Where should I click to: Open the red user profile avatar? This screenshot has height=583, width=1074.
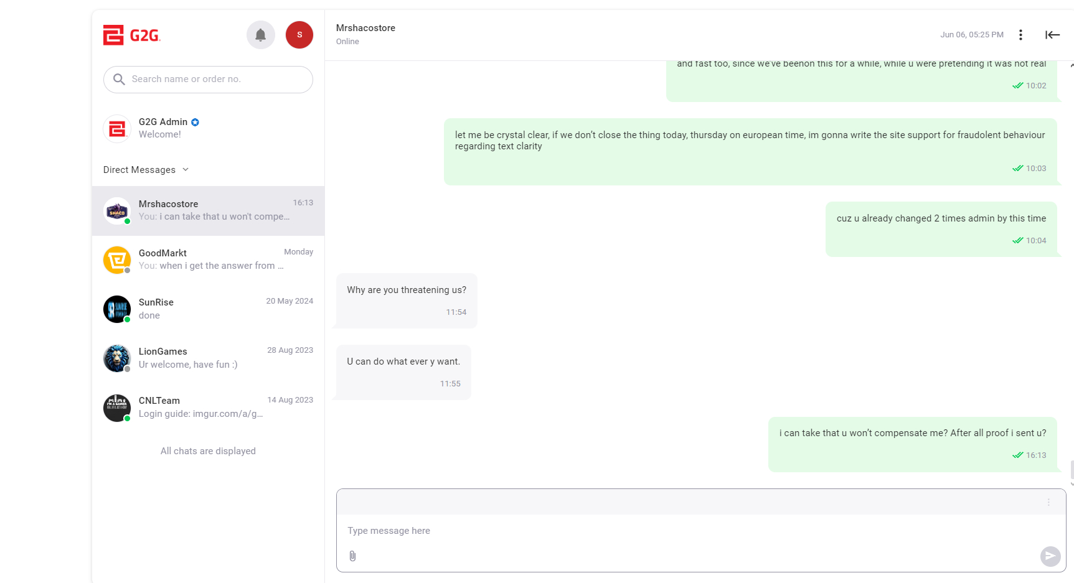click(x=299, y=35)
